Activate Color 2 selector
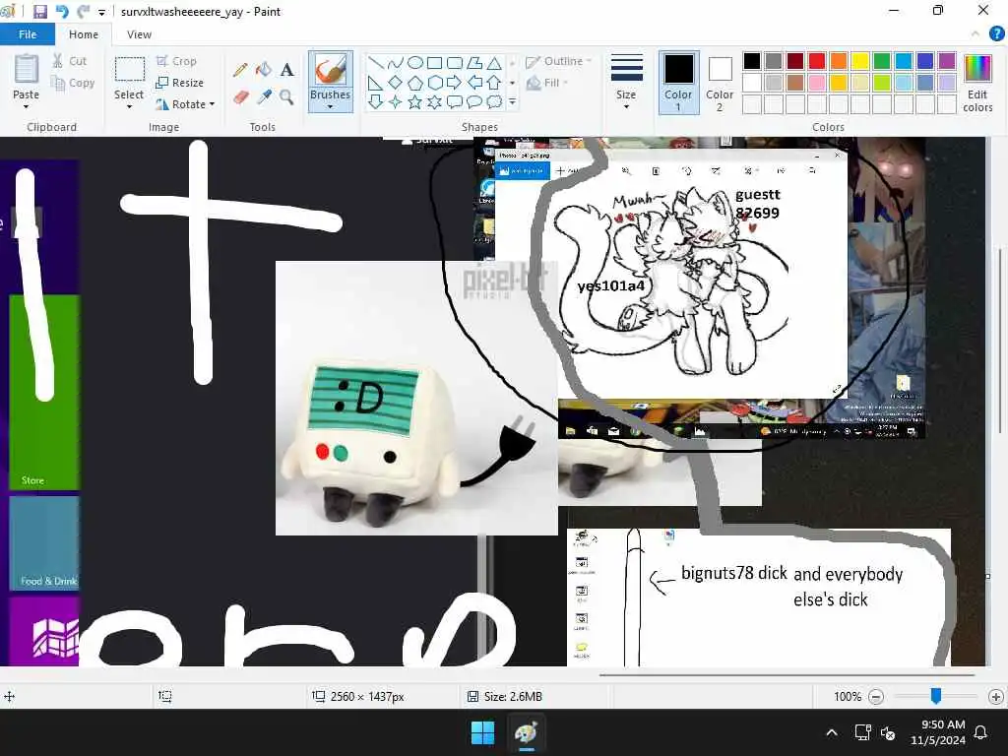The width and height of the screenshot is (1008, 756). pyautogui.click(x=720, y=83)
